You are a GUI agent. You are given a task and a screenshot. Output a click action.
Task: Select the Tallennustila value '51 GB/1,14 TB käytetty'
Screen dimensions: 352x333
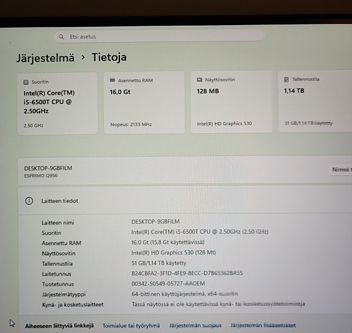(x=159, y=263)
